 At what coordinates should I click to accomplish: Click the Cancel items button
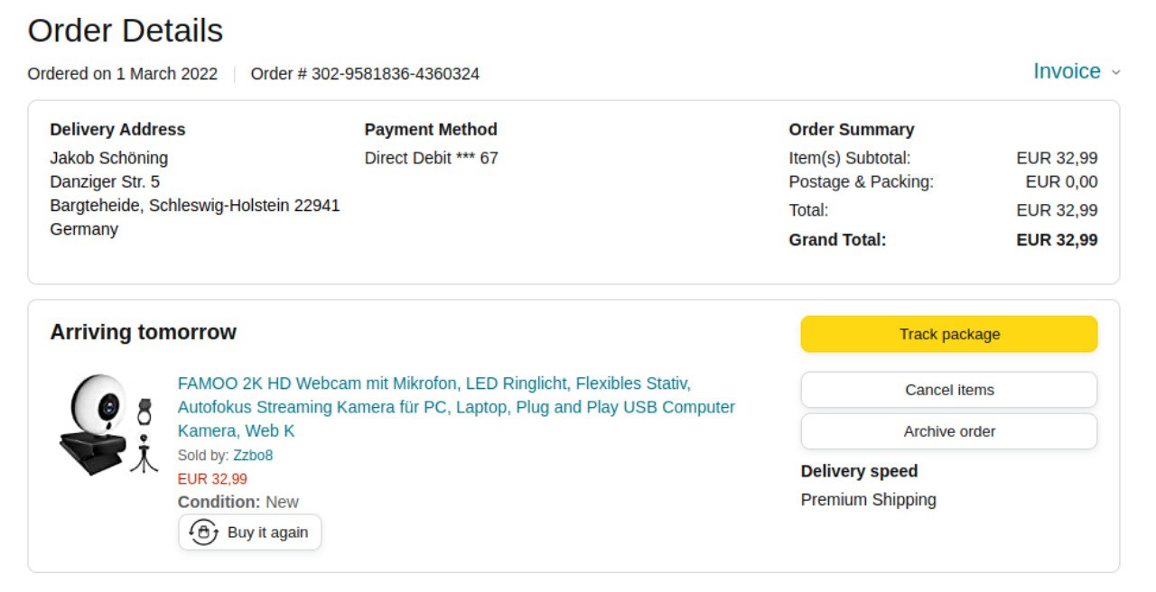(949, 390)
